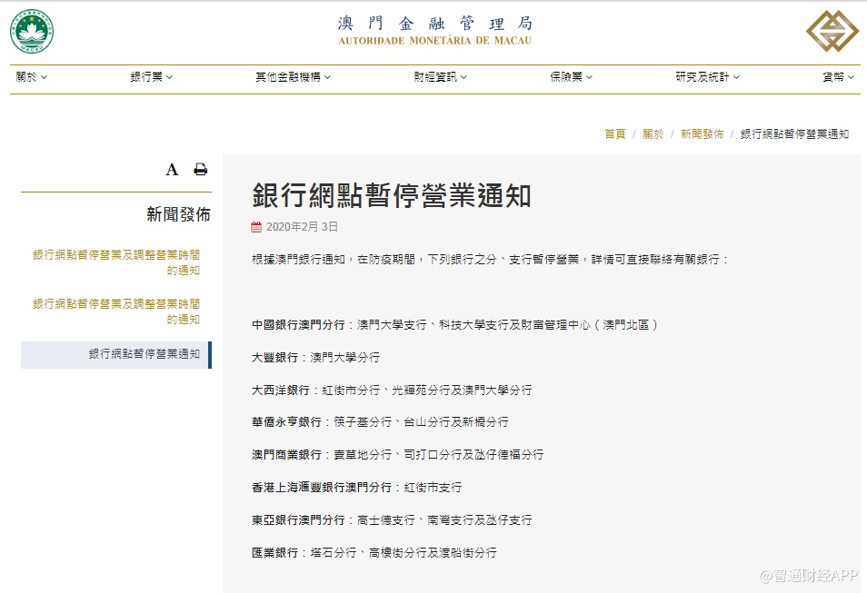Open the first sidebar link 銀行網點暫停營業及調整營業時間的通知
This screenshot has width=867, height=593.
[x=116, y=262]
